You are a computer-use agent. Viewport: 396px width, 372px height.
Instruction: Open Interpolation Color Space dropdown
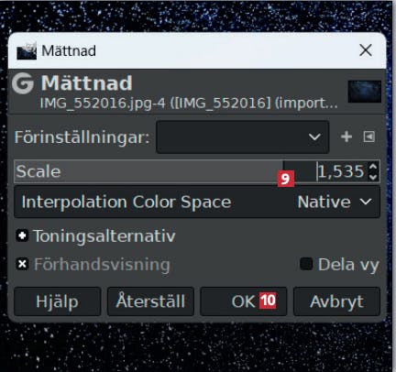coord(197,202)
